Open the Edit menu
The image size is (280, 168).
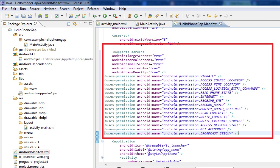(13, 9)
